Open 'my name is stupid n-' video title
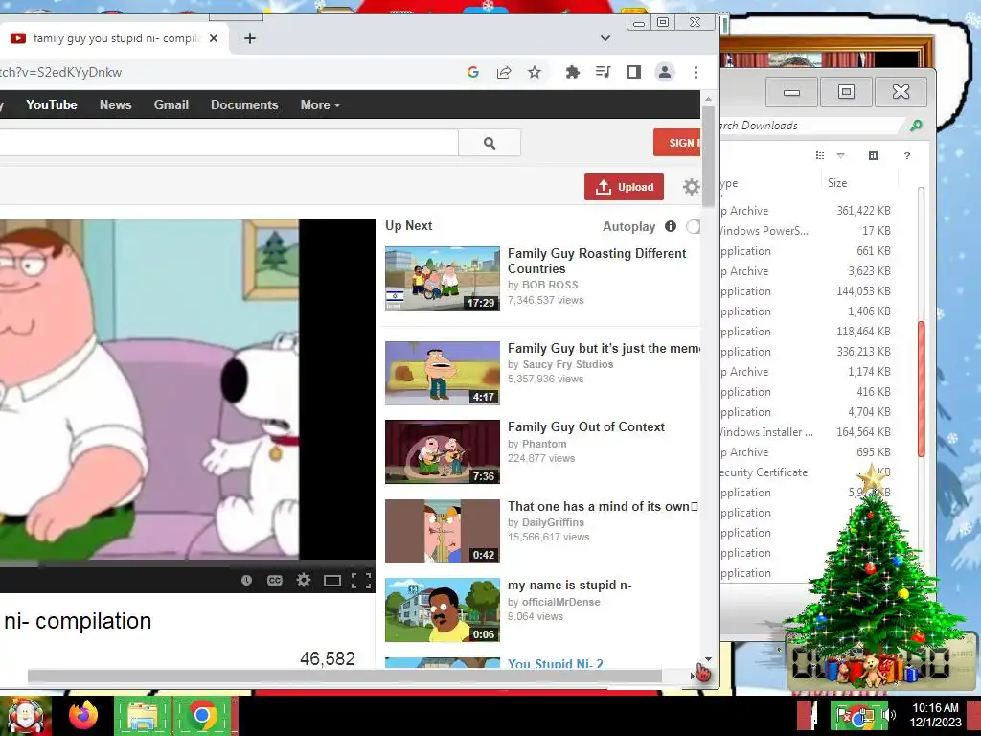Screen dimensions: 981x736 click(569, 586)
